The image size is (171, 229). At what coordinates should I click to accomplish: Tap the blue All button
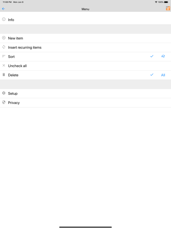[163, 75]
